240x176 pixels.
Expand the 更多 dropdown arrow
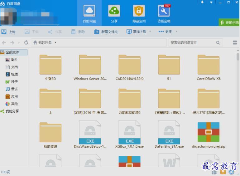176,32
